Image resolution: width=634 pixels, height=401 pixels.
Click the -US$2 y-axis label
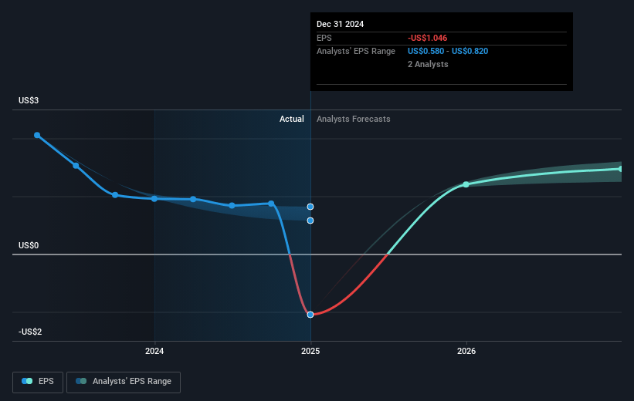(x=30, y=332)
